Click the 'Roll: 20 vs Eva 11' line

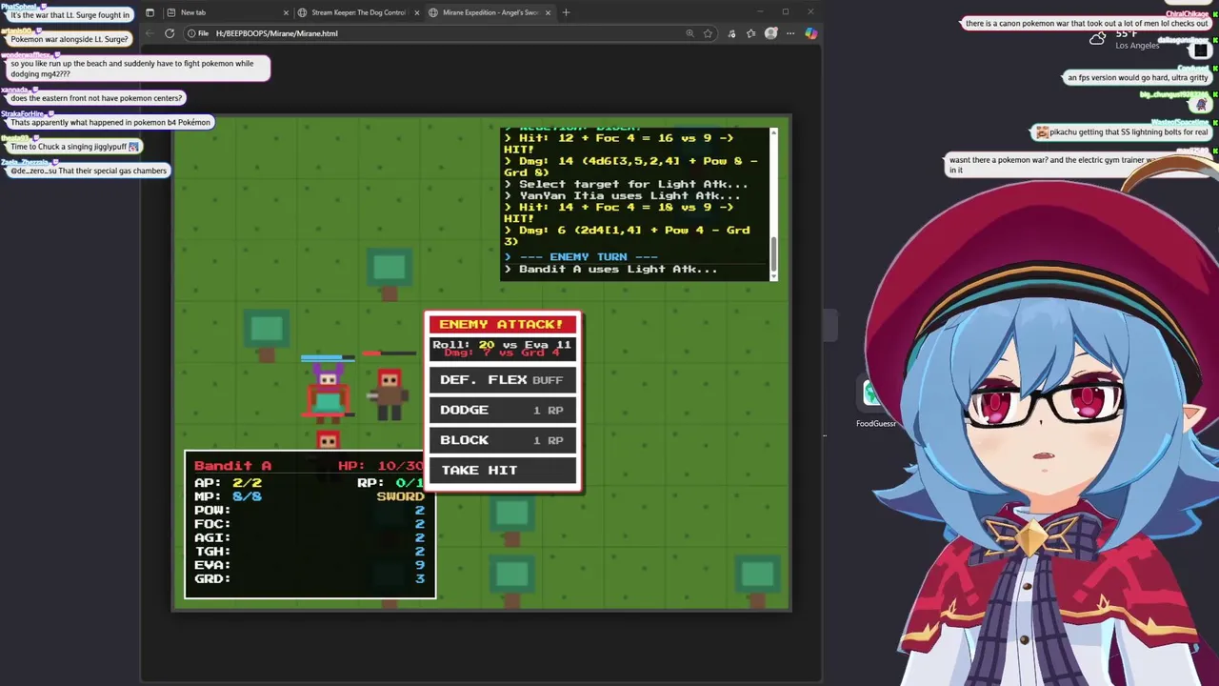tap(502, 345)
